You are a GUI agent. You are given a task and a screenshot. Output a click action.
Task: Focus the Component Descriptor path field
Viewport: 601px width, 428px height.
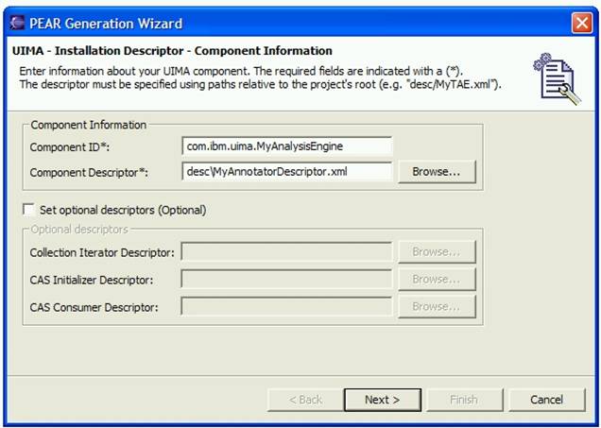pyautogui.click(x=285, y=172)
